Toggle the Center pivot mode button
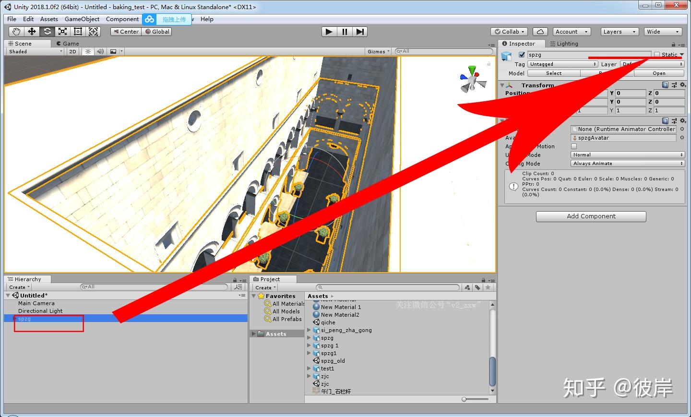 (x=125, y=32)
